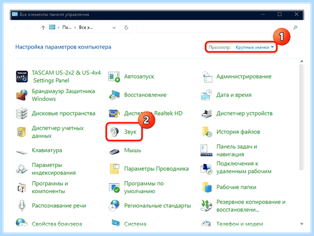Open the История файлов text link

coord(238,132)
